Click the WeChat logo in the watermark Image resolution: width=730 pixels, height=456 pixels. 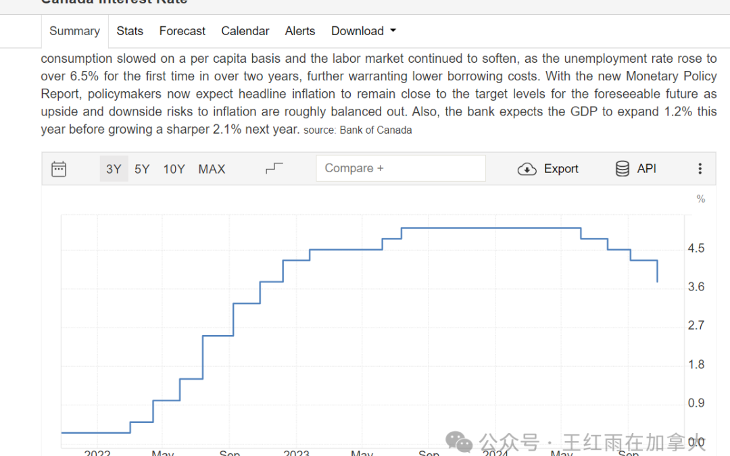pos(460,442)
